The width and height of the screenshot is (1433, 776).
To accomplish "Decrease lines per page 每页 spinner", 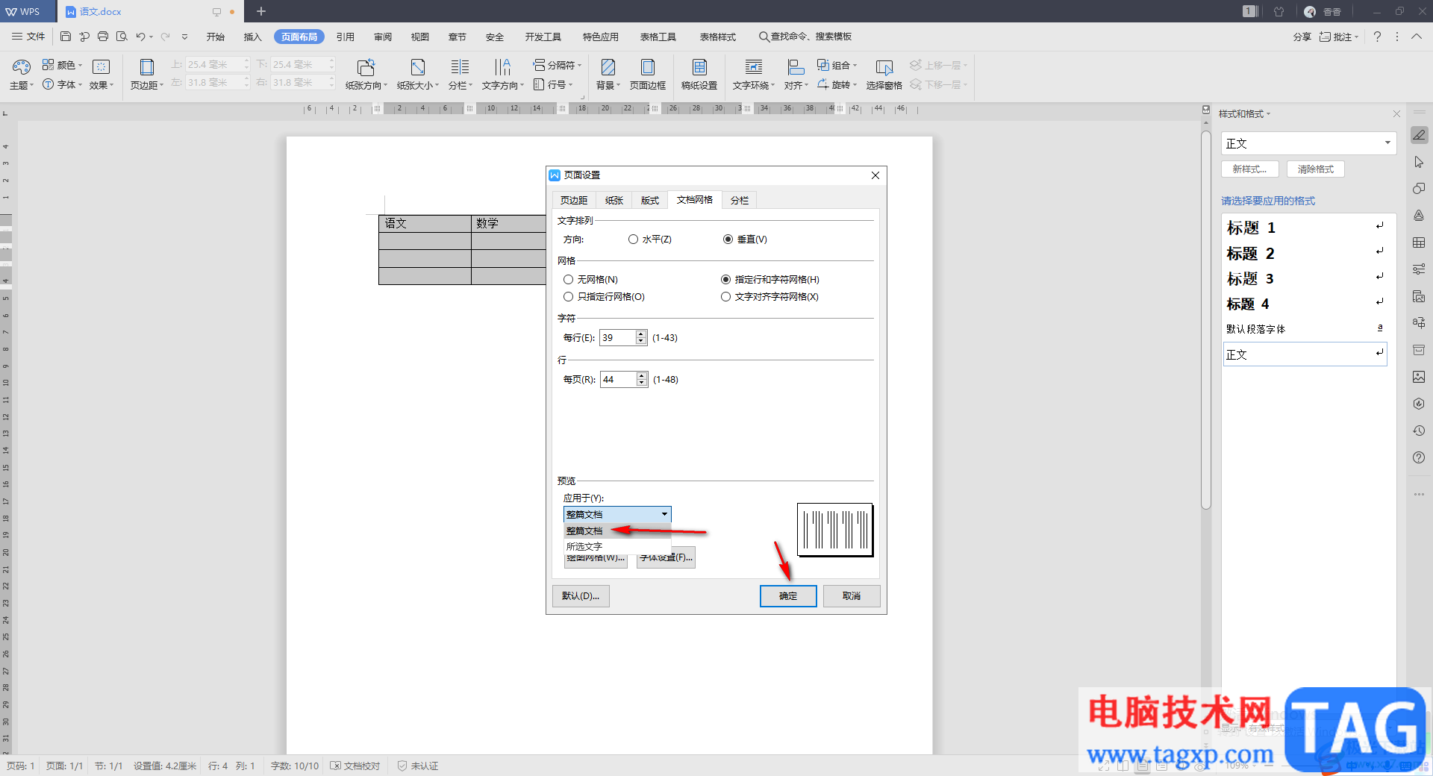I will click(642, 383).
